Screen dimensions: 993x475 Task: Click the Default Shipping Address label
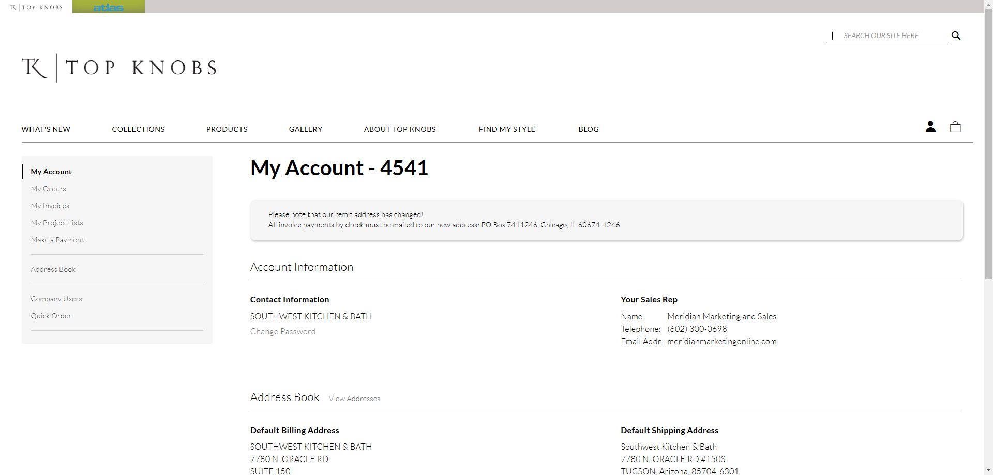point(670,430)
